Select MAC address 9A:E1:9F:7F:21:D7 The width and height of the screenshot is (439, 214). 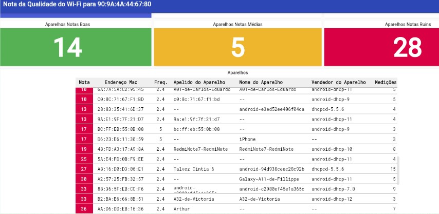click(120, 119)
